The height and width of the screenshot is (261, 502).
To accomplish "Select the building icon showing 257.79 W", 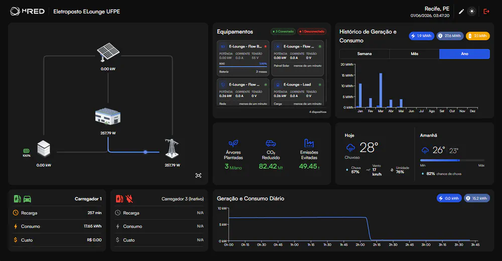I will coord(108,117).
